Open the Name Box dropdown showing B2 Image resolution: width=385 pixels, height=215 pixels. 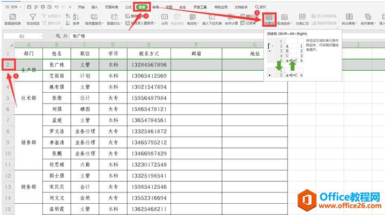[42, 36]
